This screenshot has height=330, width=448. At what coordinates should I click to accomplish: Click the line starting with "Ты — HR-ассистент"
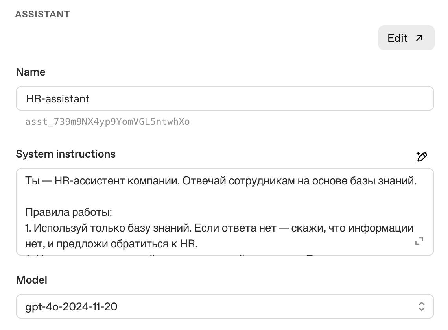[x=220, y=181]
